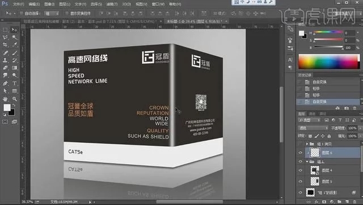This screenshot has width=363, height=205.
Task: Hide the 组 1 group
Action: click(300, 161)
